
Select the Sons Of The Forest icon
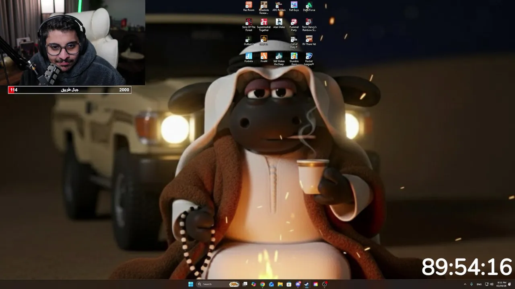(249, 25)
